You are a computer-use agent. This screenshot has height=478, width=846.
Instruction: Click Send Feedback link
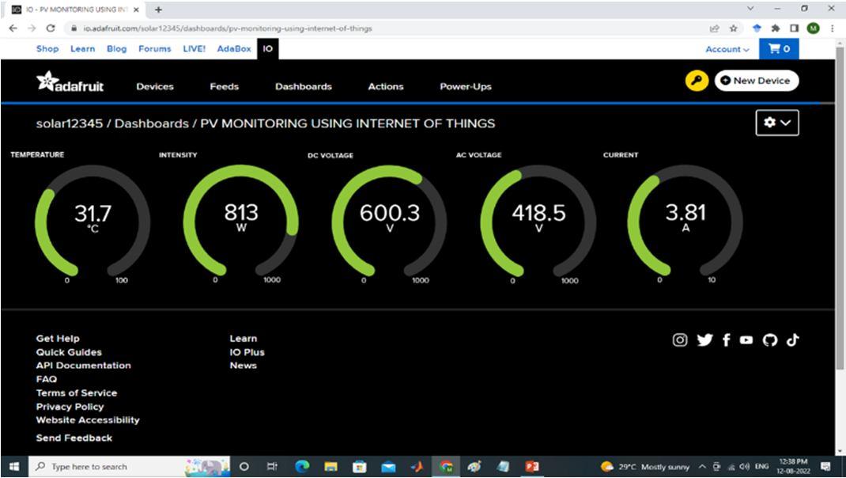coord(74,438)
